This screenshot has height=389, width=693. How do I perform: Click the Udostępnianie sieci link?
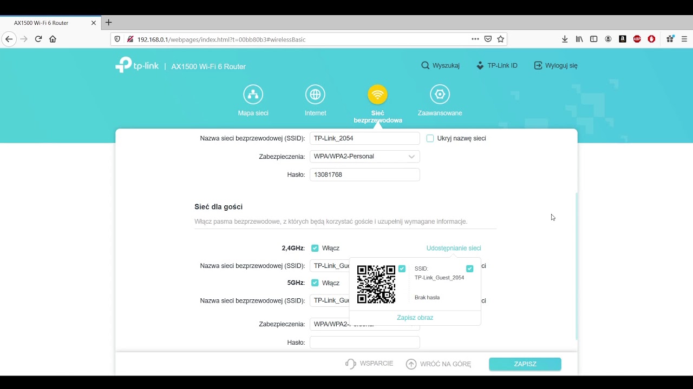point(454,248)
